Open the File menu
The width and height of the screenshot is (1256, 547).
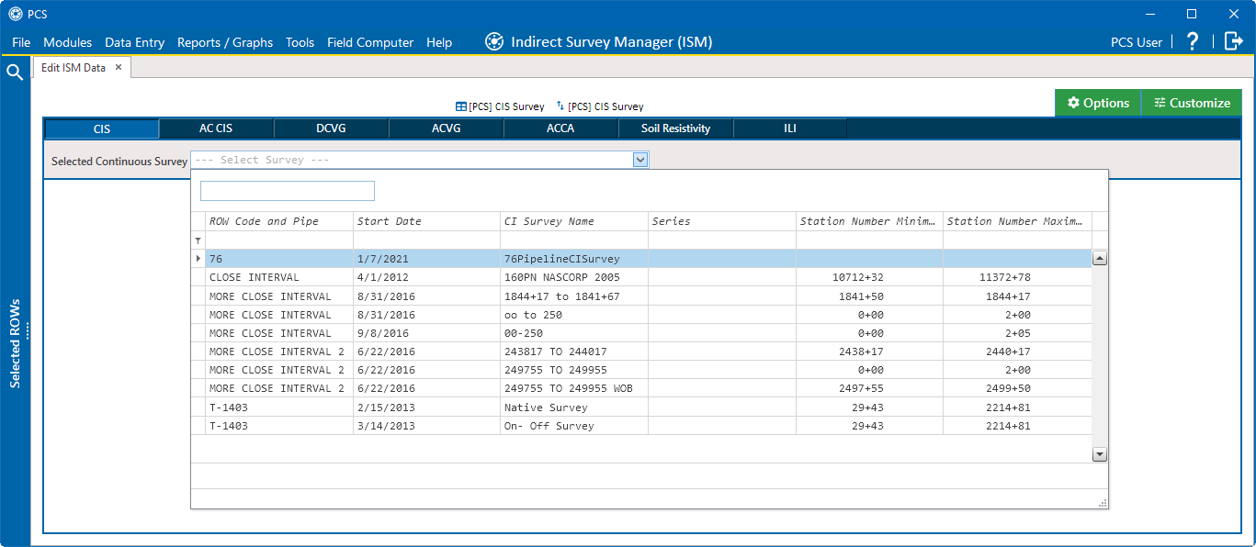click(21, 42)
